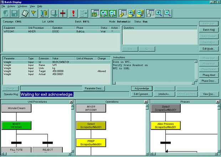Click the last toolbar zoom-out magnifier

click(168, 14)
